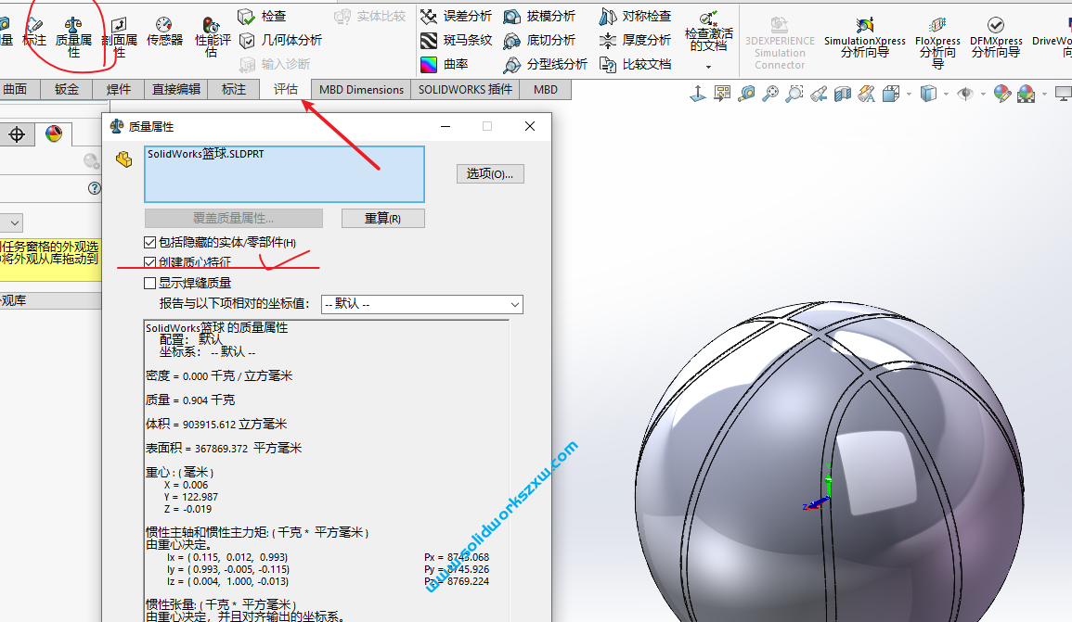Go to the MBD Dimensions tab

click(362, 89)
